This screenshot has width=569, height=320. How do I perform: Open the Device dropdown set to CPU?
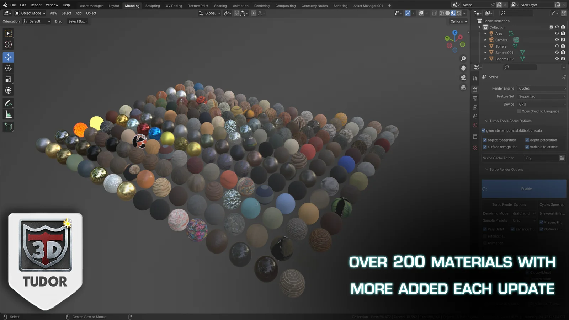point(541,104)
